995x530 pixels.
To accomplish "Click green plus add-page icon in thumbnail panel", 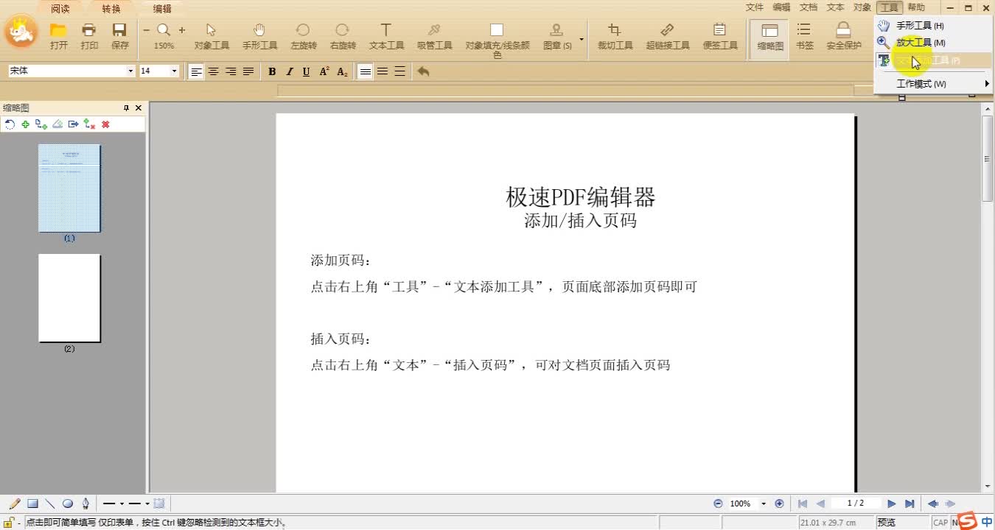I will pos(26,124).
